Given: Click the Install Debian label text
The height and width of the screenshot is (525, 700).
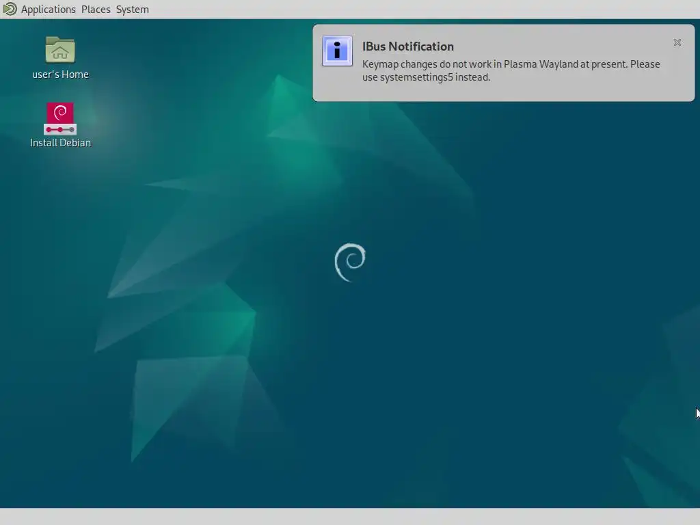Looking at the screenshot, I should 60,143.
